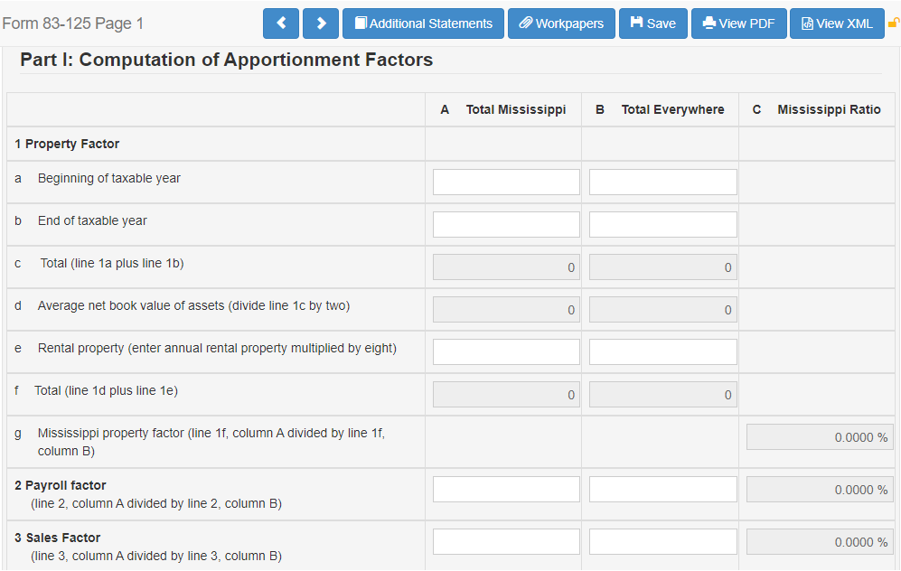Click Rental property Total Mississippi input
The height and width of the screenshot is (571, 901).
506,351
